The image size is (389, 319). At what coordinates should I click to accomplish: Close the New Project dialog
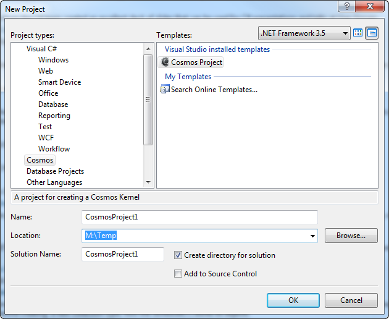[x=372, y=7]
